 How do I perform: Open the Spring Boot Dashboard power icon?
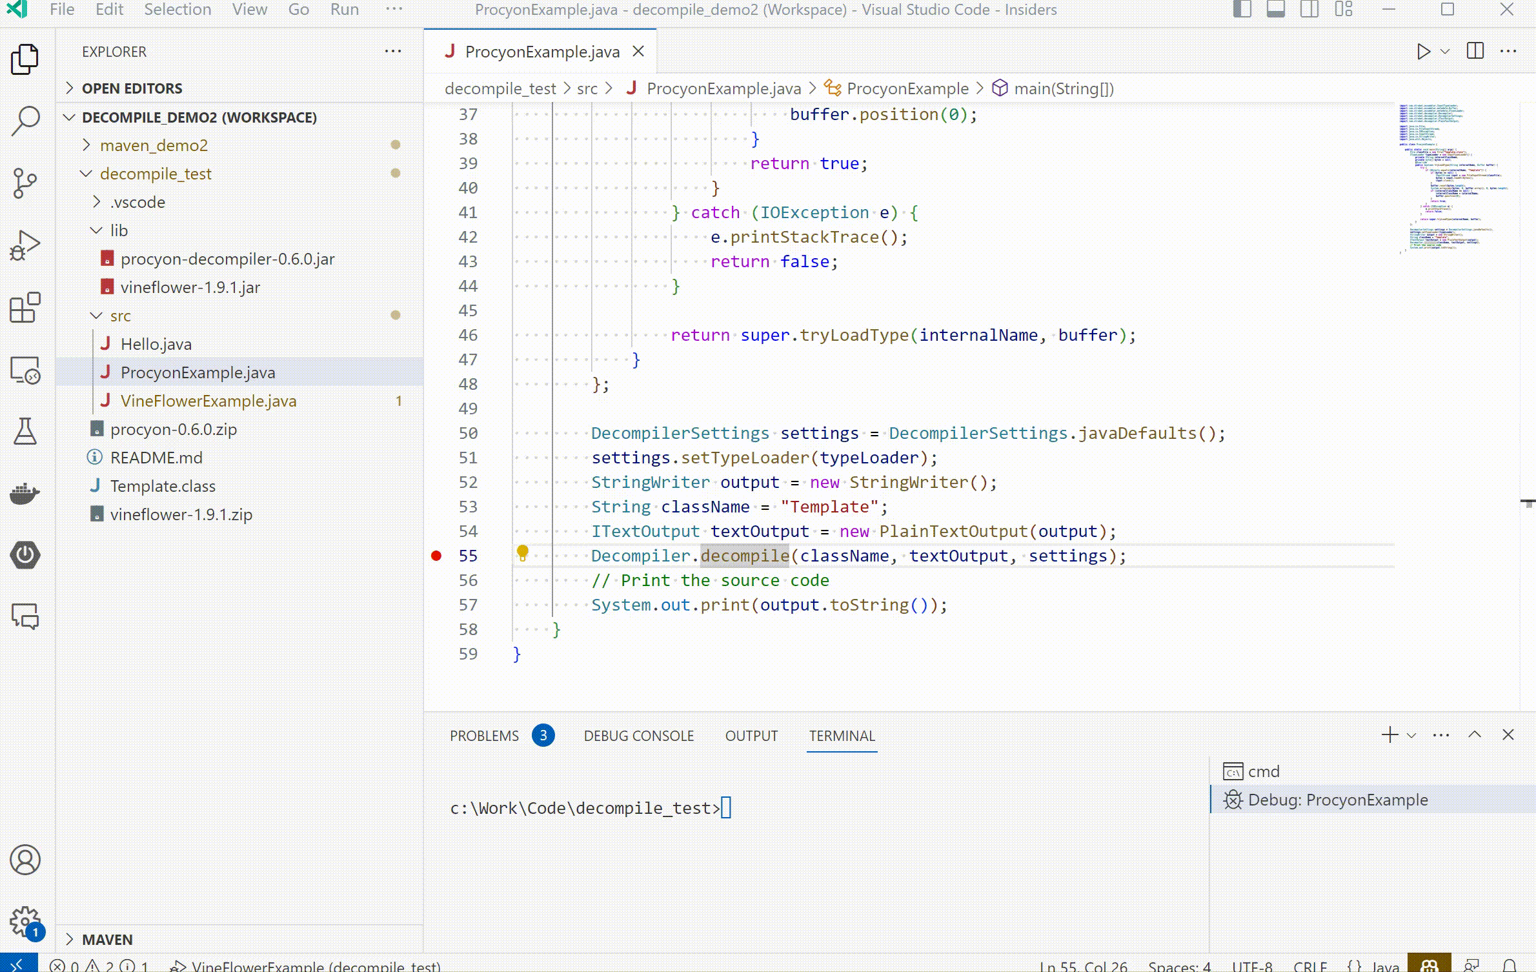click(25, 555)
